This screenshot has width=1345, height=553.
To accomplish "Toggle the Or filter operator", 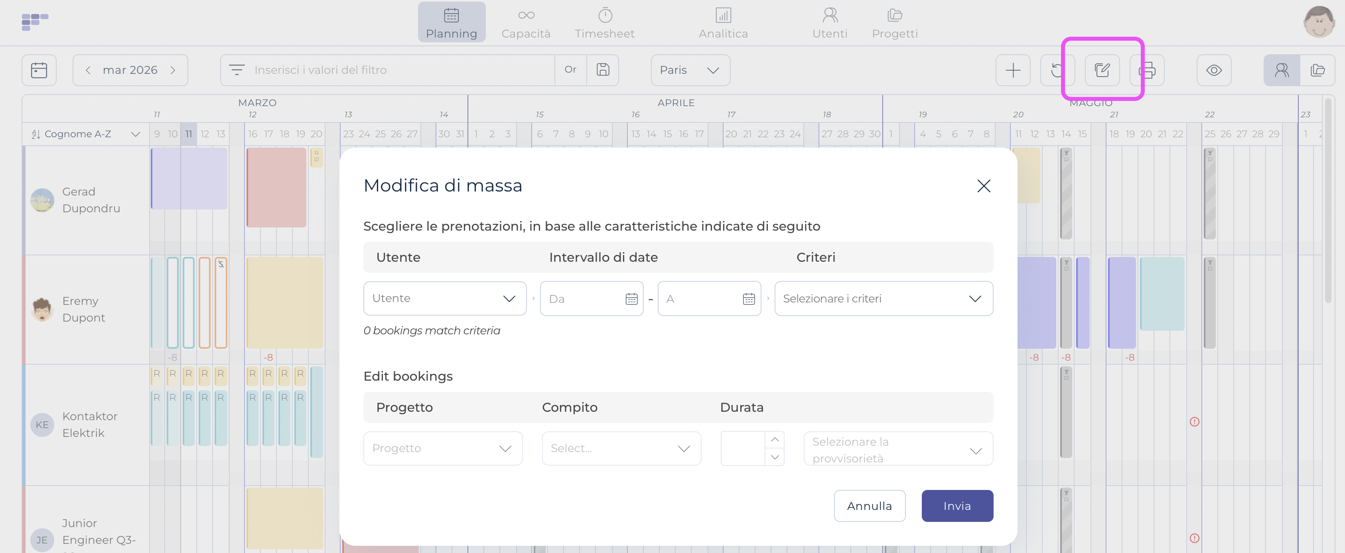I will click(570, 70).
